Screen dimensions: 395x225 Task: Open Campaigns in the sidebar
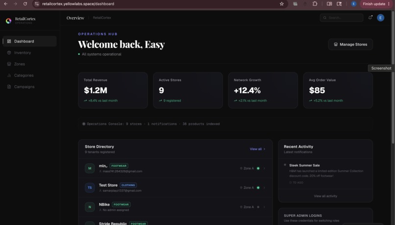click(30, 87)
